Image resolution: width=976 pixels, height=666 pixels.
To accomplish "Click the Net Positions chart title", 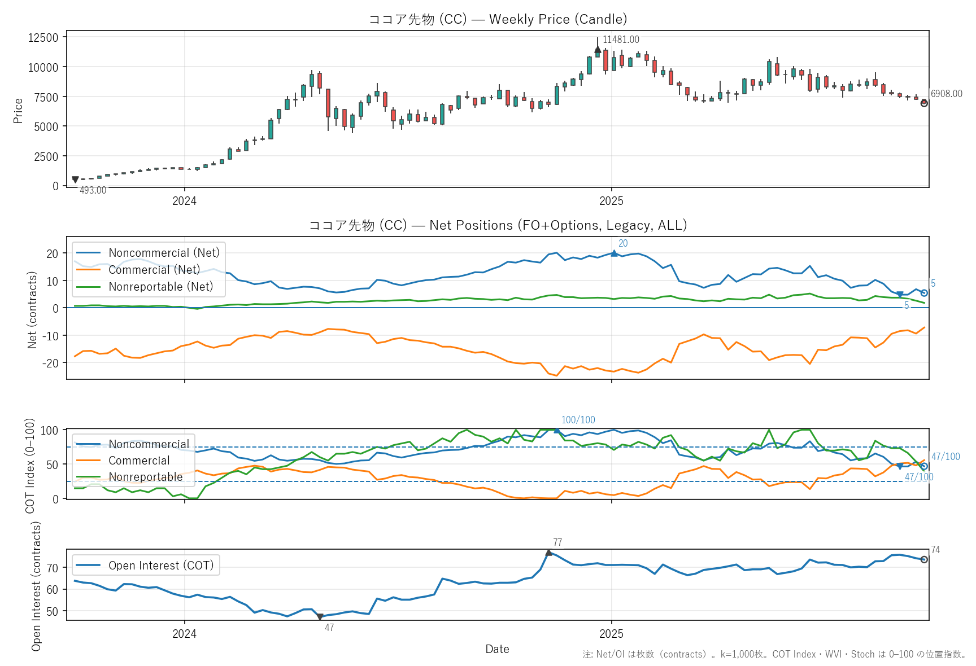I will [498, 225].
